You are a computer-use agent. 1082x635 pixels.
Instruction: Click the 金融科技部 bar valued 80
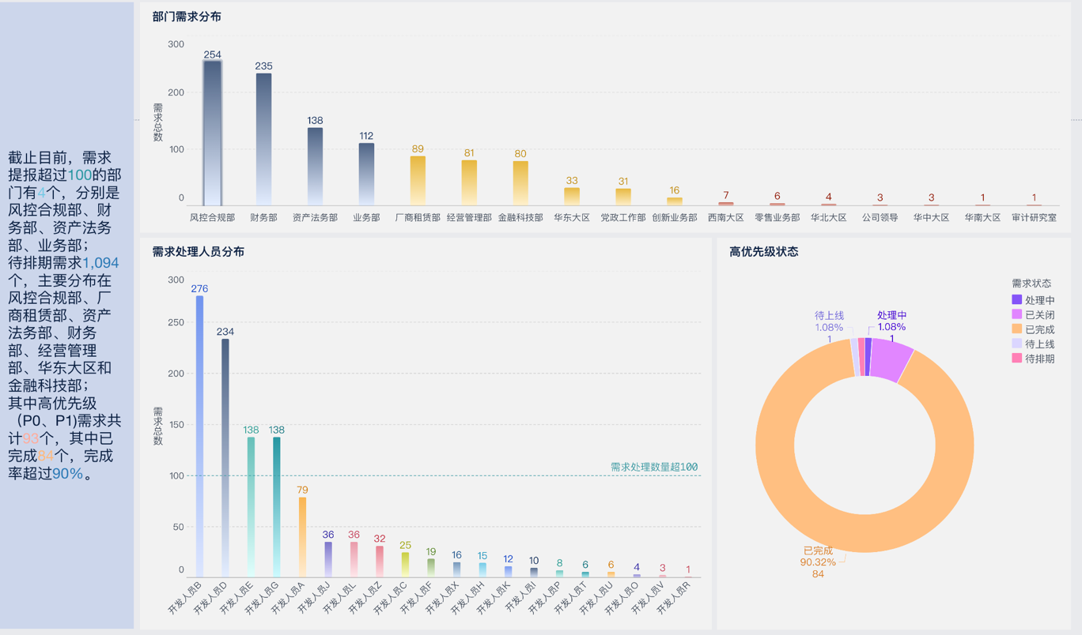[520, 183]
